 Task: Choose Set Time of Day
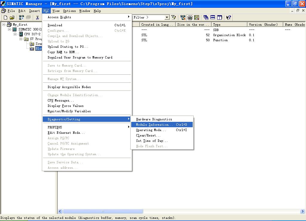pos(162,141)
